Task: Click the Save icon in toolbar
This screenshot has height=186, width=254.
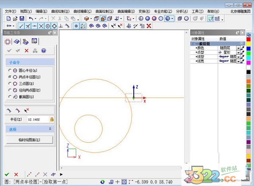Action: click(x=22, y=19)
